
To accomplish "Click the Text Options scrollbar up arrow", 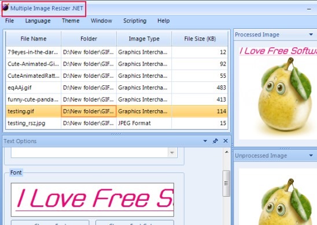I will point(227,152).
